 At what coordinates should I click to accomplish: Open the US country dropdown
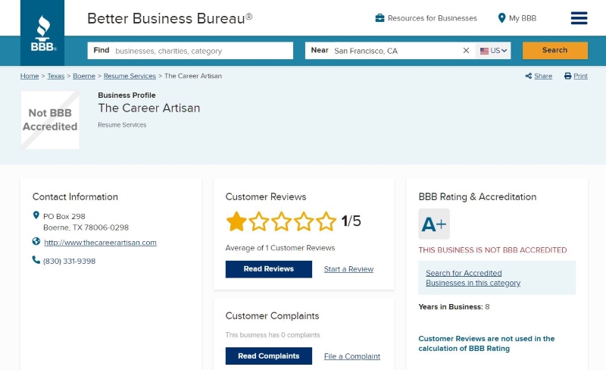click(493, 51)
